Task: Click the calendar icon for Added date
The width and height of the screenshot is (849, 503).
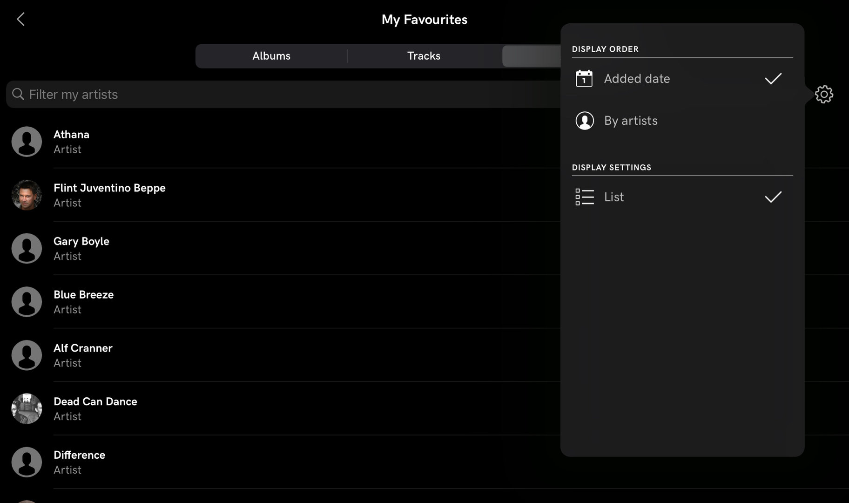Action: pos(584,79)
